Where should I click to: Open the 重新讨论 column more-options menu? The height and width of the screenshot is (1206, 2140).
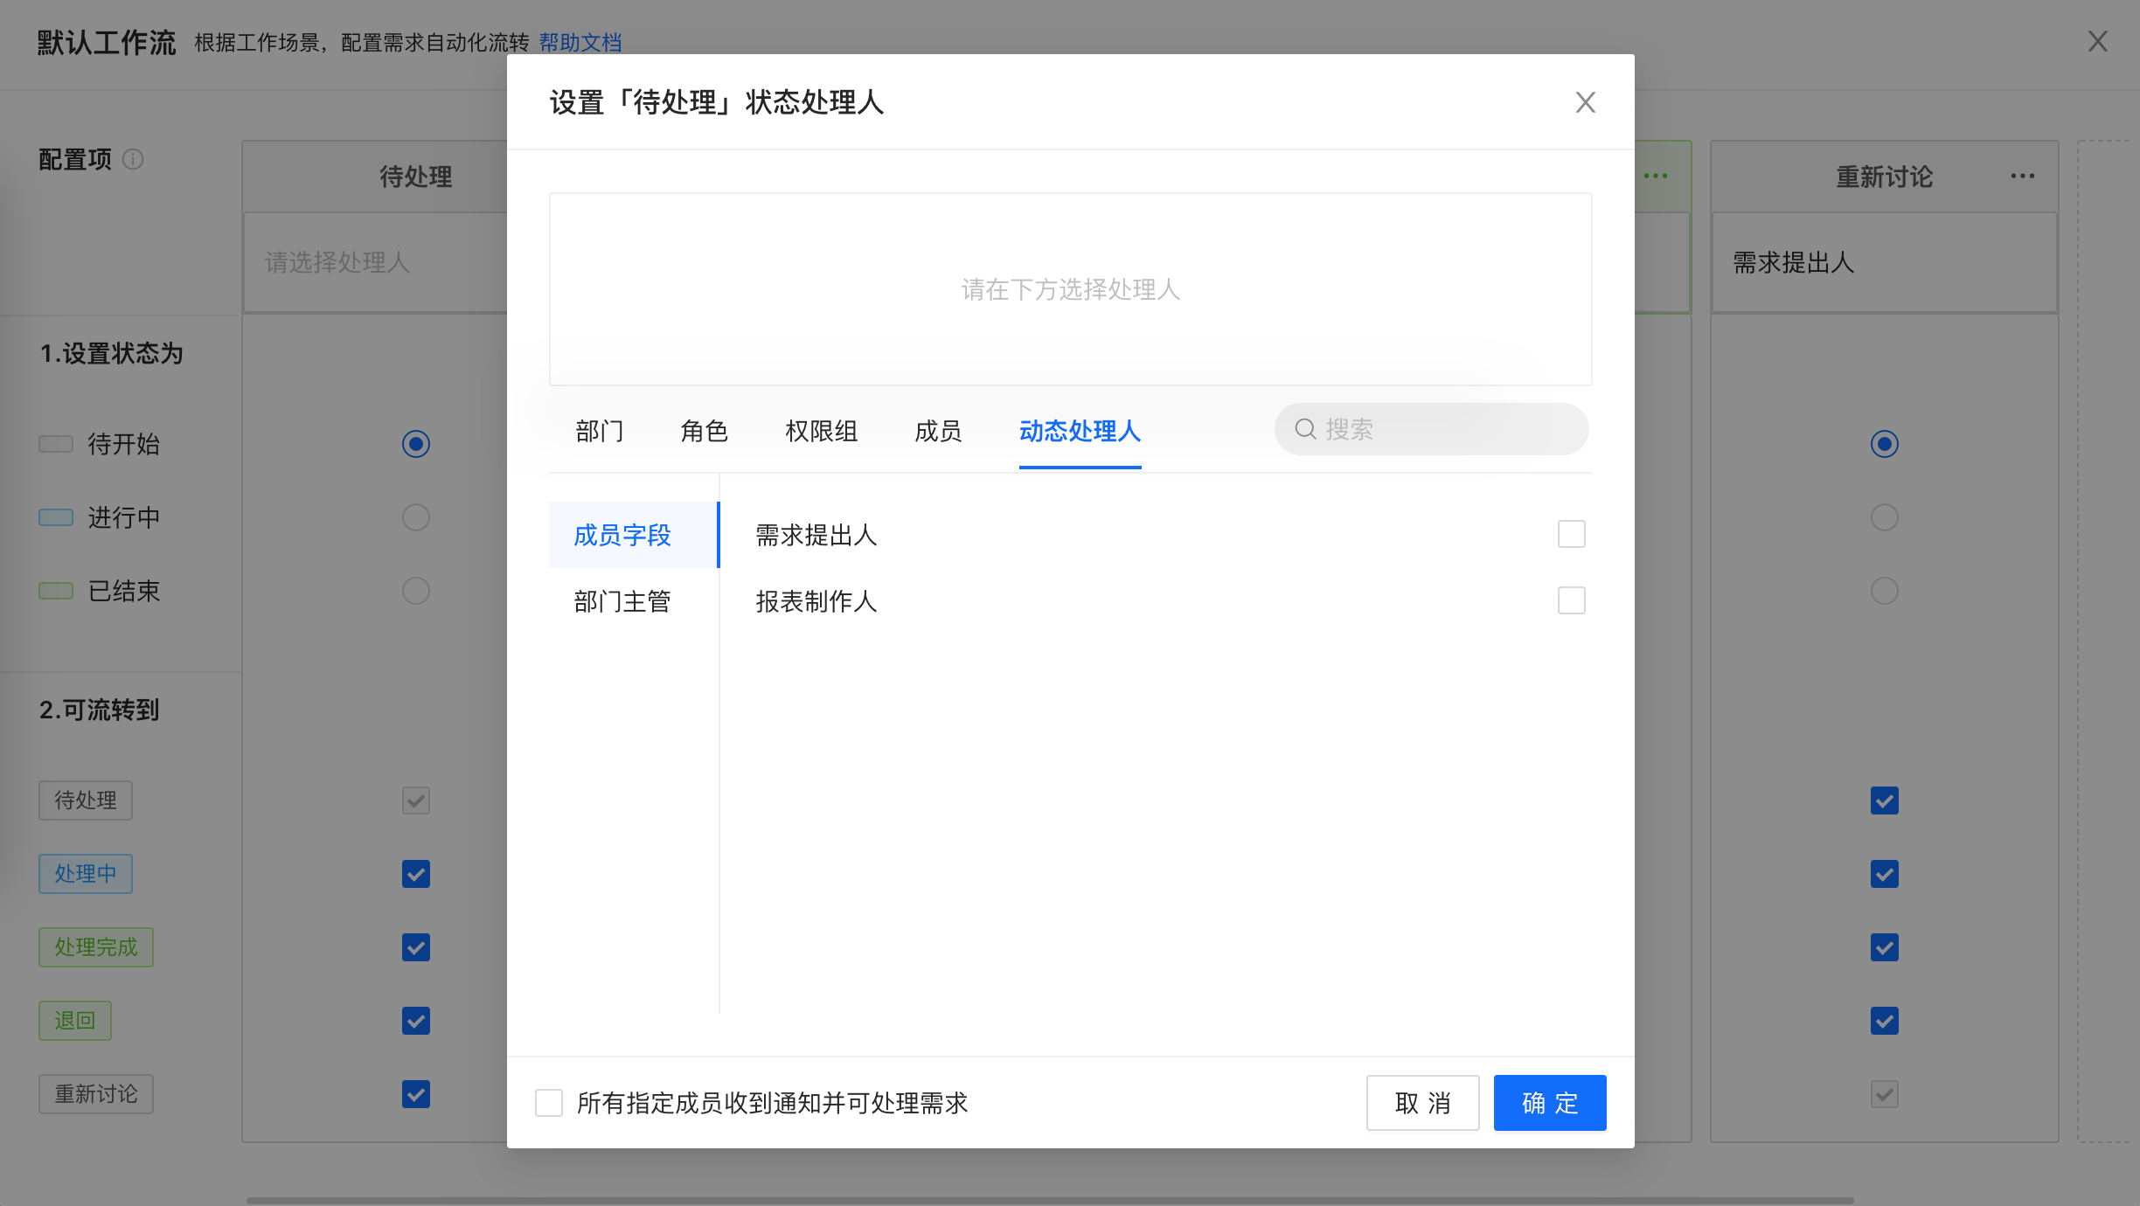point(2022,177)
